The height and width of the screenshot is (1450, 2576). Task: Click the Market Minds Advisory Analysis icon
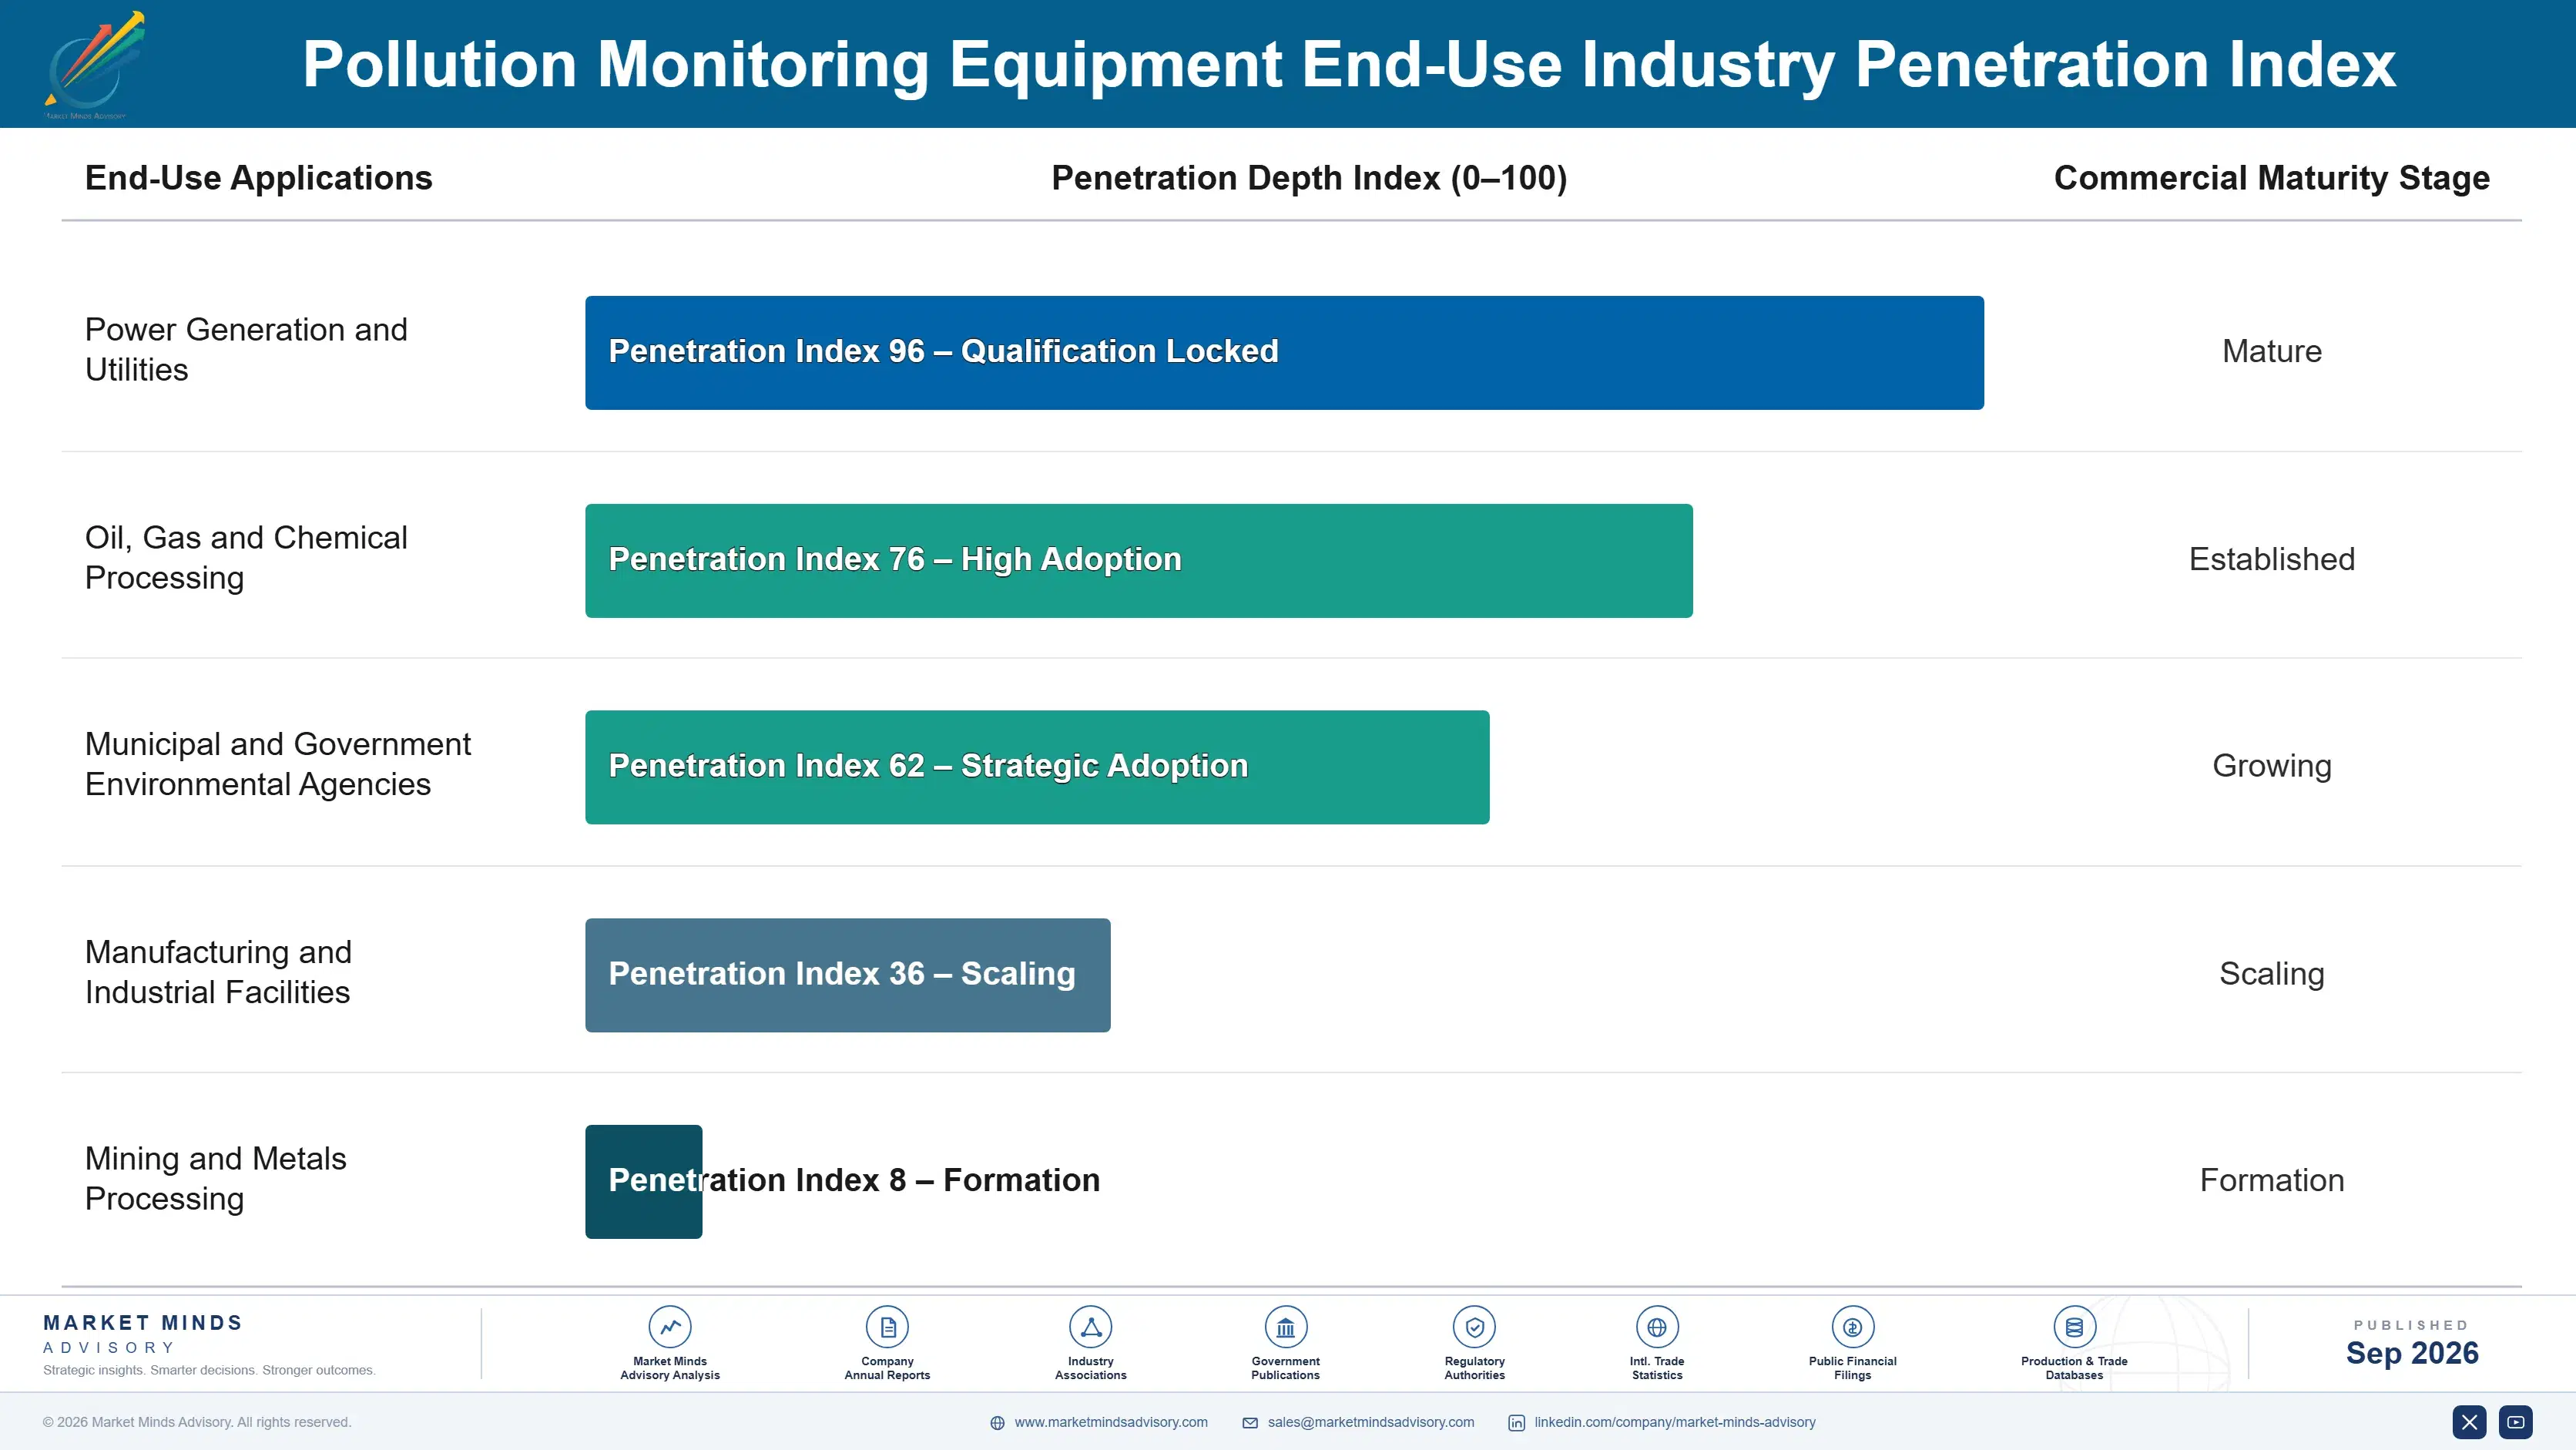coord(670,1327)
